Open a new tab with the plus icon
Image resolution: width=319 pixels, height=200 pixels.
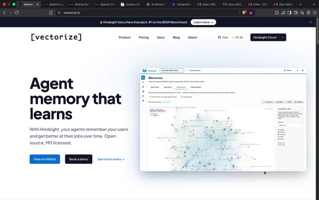click(300, 4)
